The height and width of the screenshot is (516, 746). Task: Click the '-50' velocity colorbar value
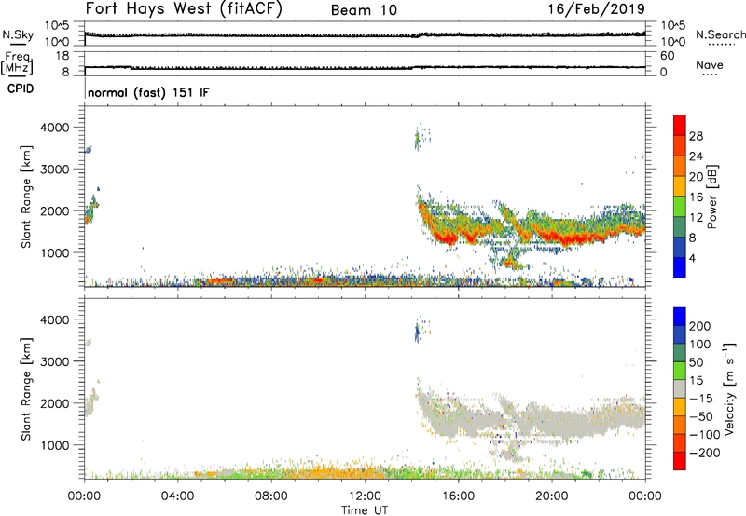[x=701, y=416]
